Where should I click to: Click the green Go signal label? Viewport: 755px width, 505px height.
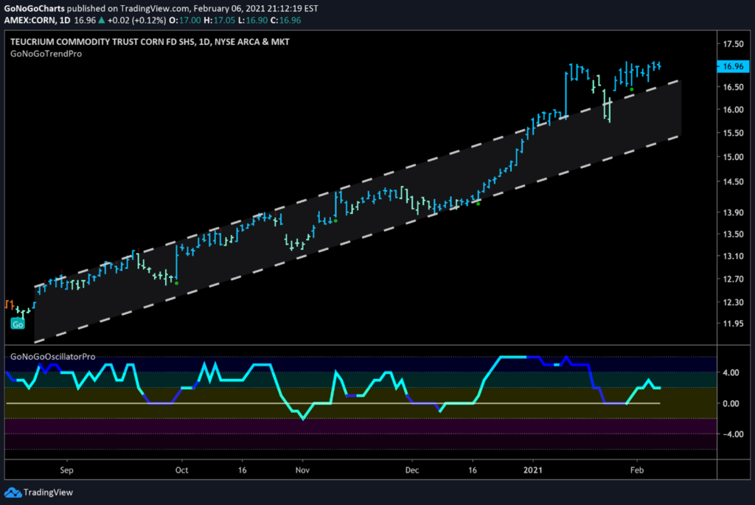[18, 324]
